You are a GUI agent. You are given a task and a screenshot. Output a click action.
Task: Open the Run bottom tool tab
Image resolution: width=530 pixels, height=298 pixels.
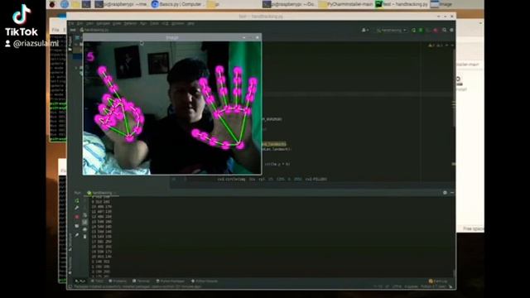[79, 281]
